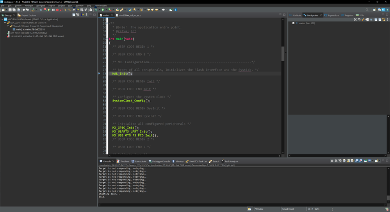Click the red Terminate debug icon
The height and width of the screenshot is (212, 390).
(57, 10)
